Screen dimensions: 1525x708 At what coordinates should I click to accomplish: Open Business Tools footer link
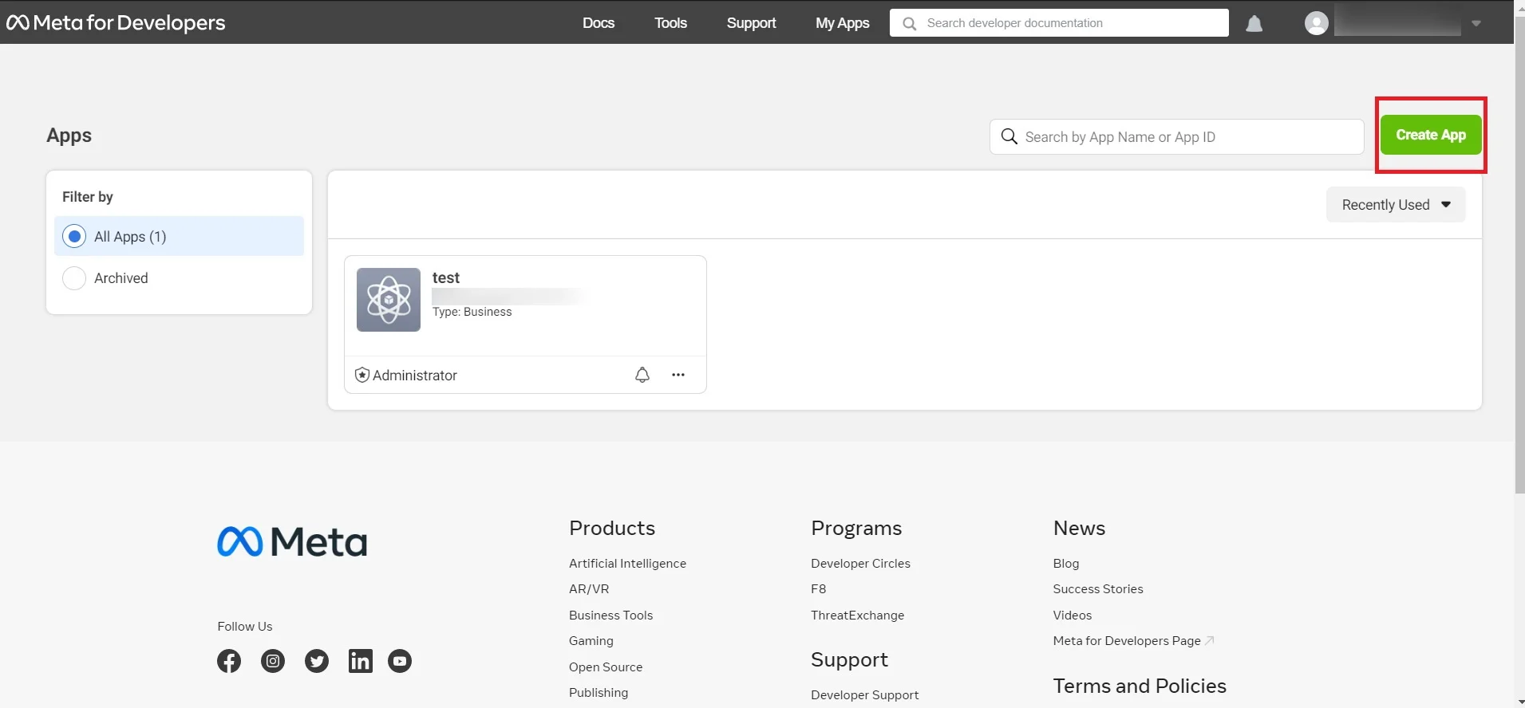coord(610,615)
